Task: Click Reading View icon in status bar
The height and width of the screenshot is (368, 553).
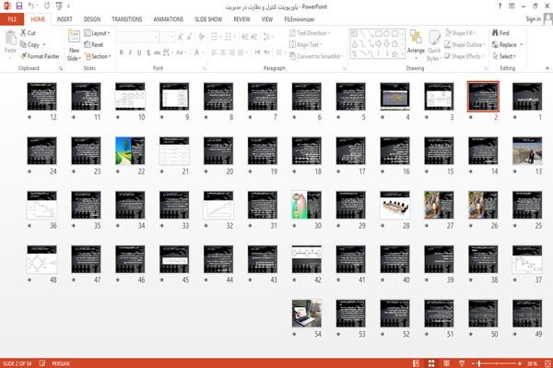Action: pos(446,363)
